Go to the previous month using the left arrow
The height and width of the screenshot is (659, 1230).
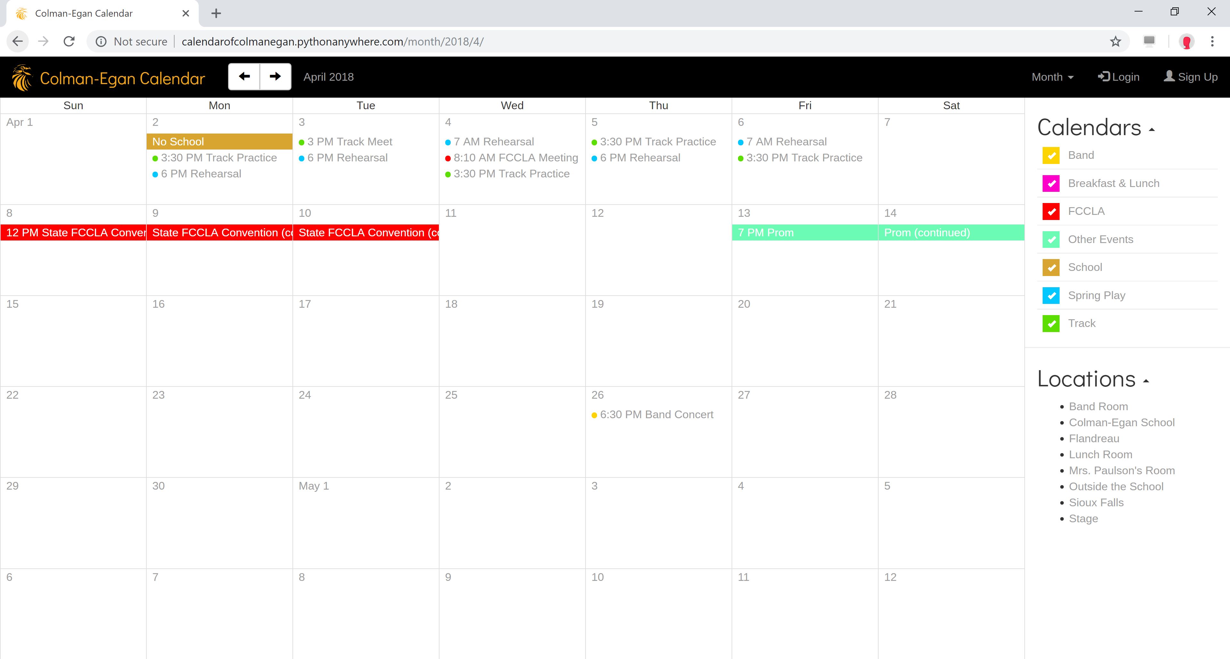pos(244,76)
